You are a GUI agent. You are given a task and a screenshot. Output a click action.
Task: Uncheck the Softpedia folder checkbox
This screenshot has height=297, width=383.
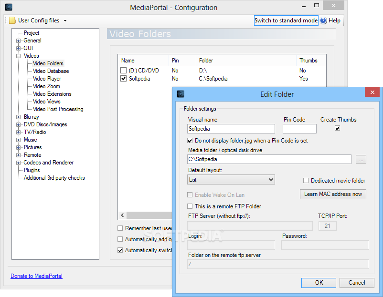[x=123, y=79]
